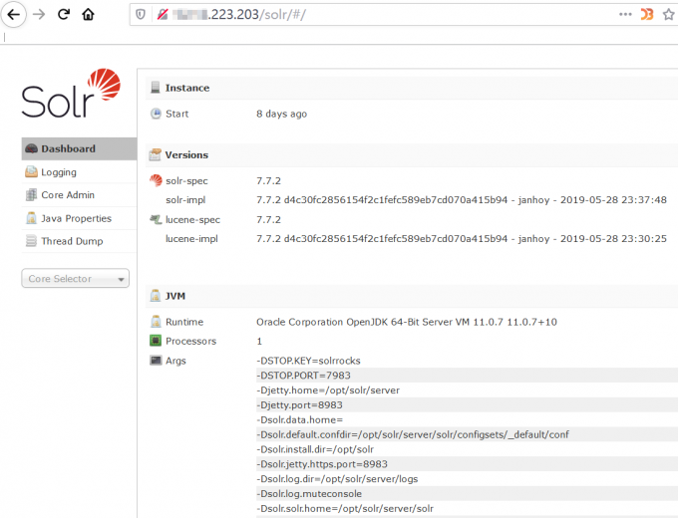The image size is (678, 518).
Task: Bookmark this page with the star icon
Action: click(668, 14)
